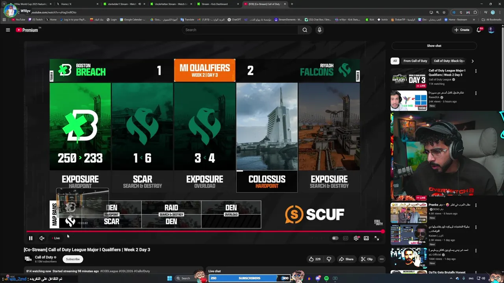This screenshot has height=283, width=504.
Task: Share the Call of Duty stream
Action: click(x=346, y=259)
